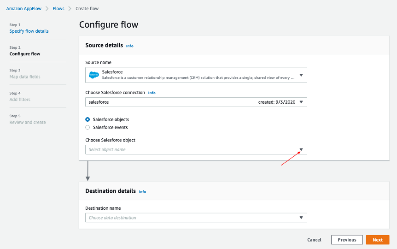
Task: Navigate to Flows breadcrumb link
Action: coord(58,9)
